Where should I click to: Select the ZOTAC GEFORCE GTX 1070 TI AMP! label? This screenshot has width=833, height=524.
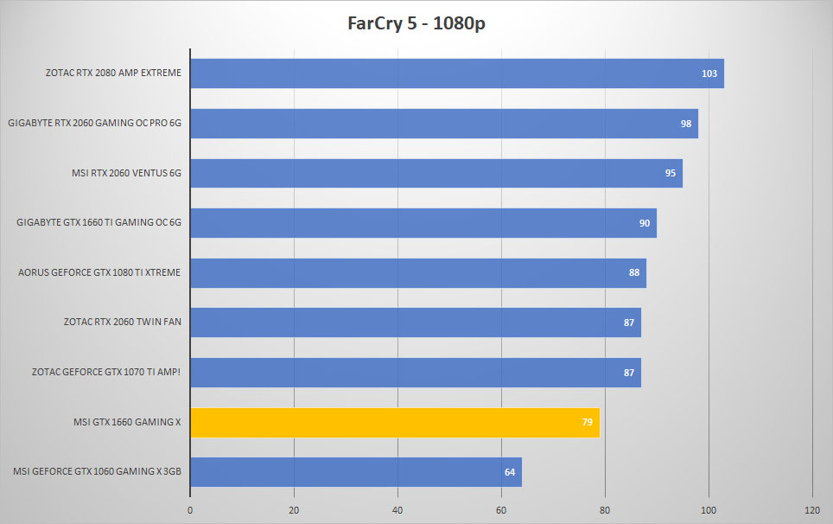106,372
